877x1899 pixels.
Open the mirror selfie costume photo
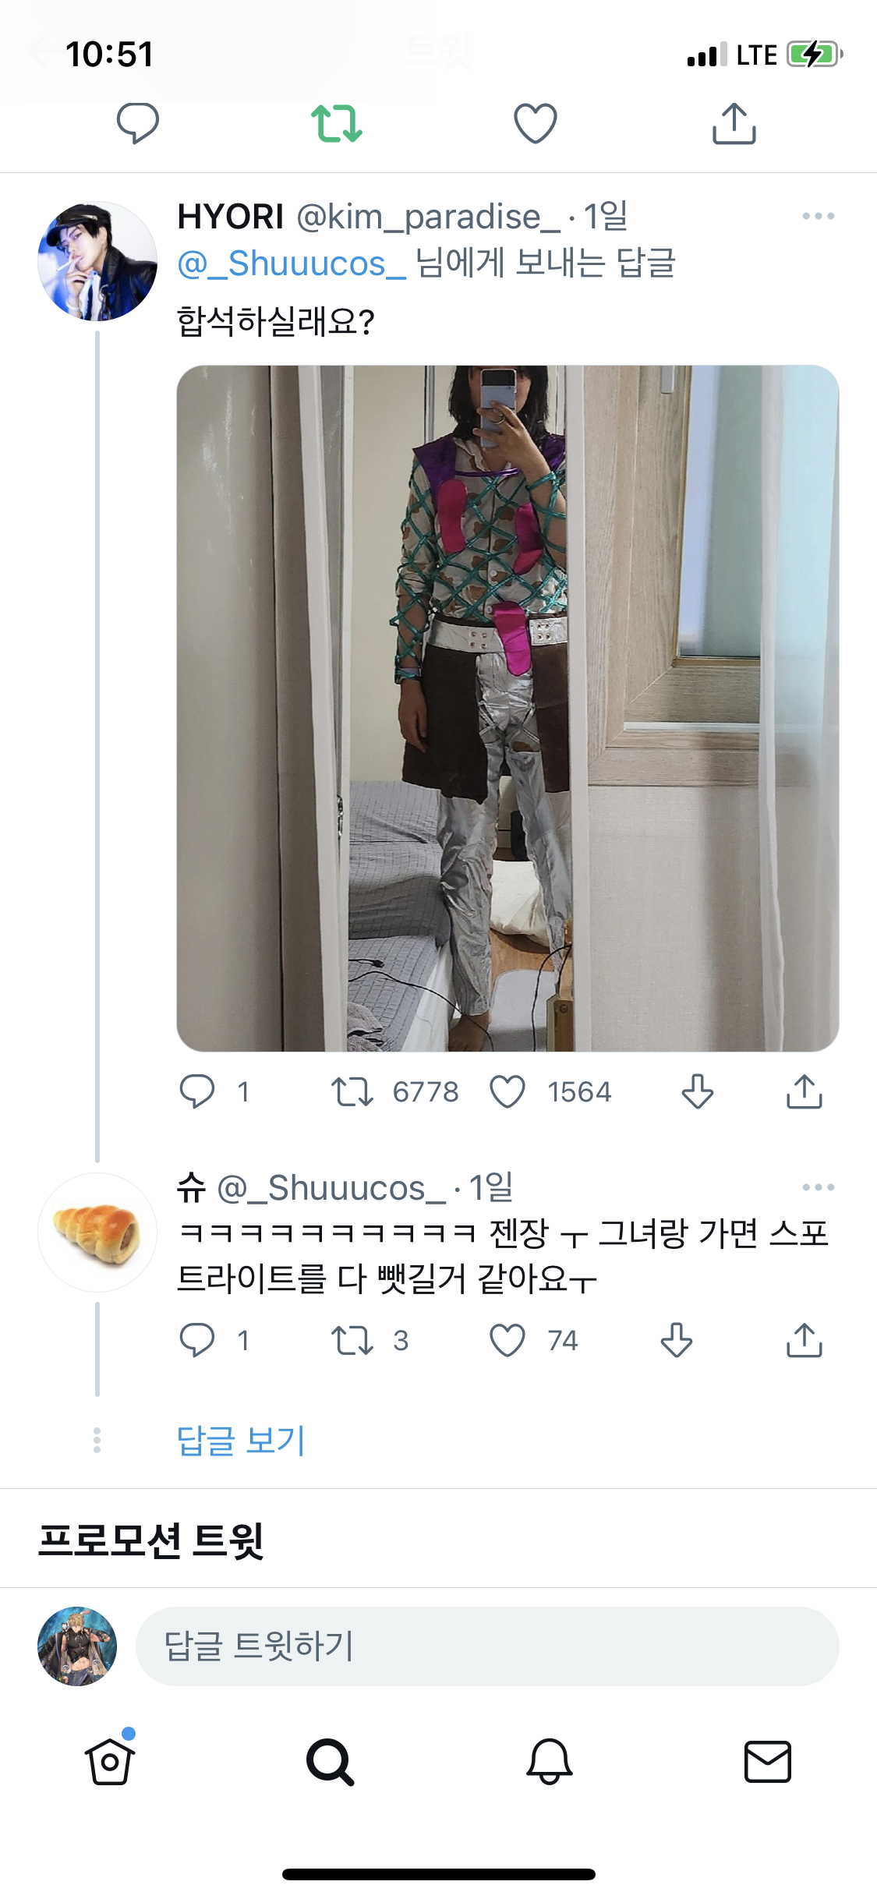(x=507, y=708)
